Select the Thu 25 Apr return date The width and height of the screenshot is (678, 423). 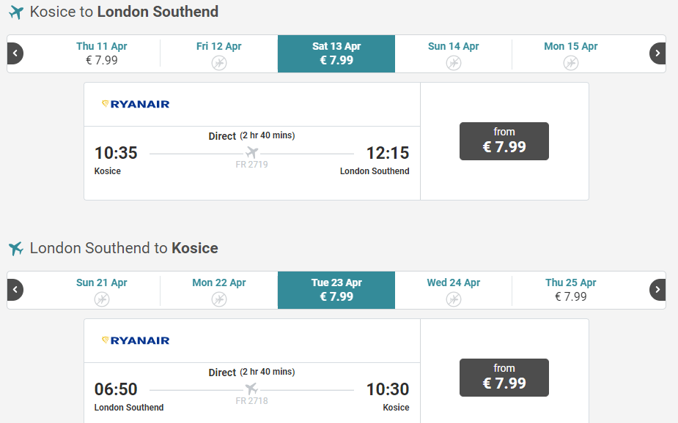point(571,290)
